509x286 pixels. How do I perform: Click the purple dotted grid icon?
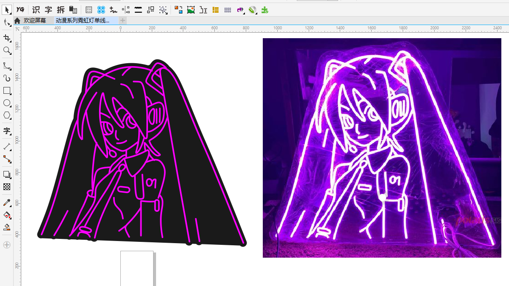pos(228,10)
